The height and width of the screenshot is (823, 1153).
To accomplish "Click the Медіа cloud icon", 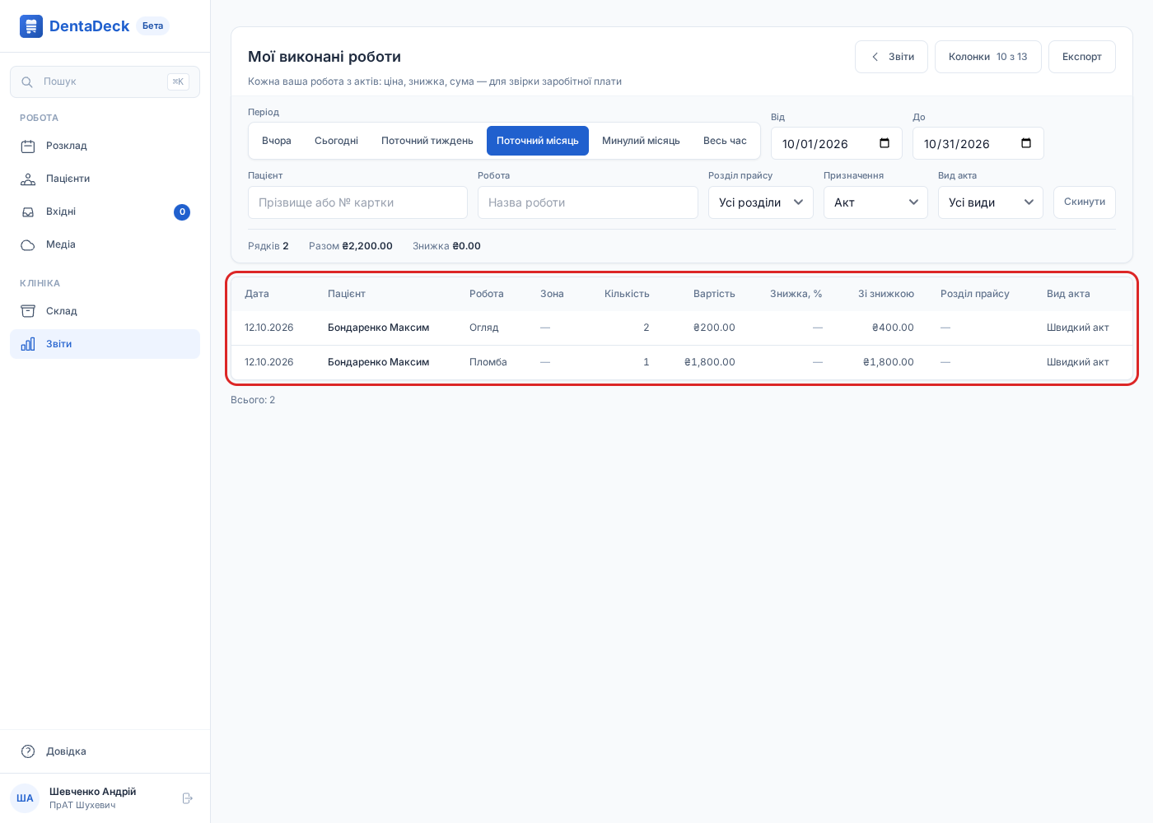I will (28, 245).
